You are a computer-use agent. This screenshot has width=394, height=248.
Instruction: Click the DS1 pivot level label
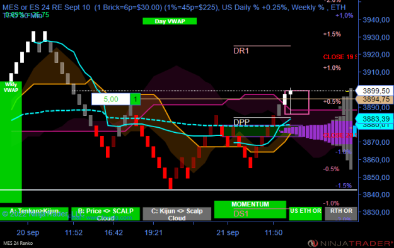pos(241,213)
